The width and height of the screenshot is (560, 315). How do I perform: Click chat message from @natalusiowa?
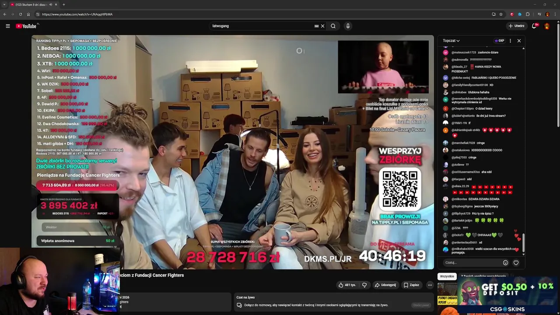click(x=472, y=150)
